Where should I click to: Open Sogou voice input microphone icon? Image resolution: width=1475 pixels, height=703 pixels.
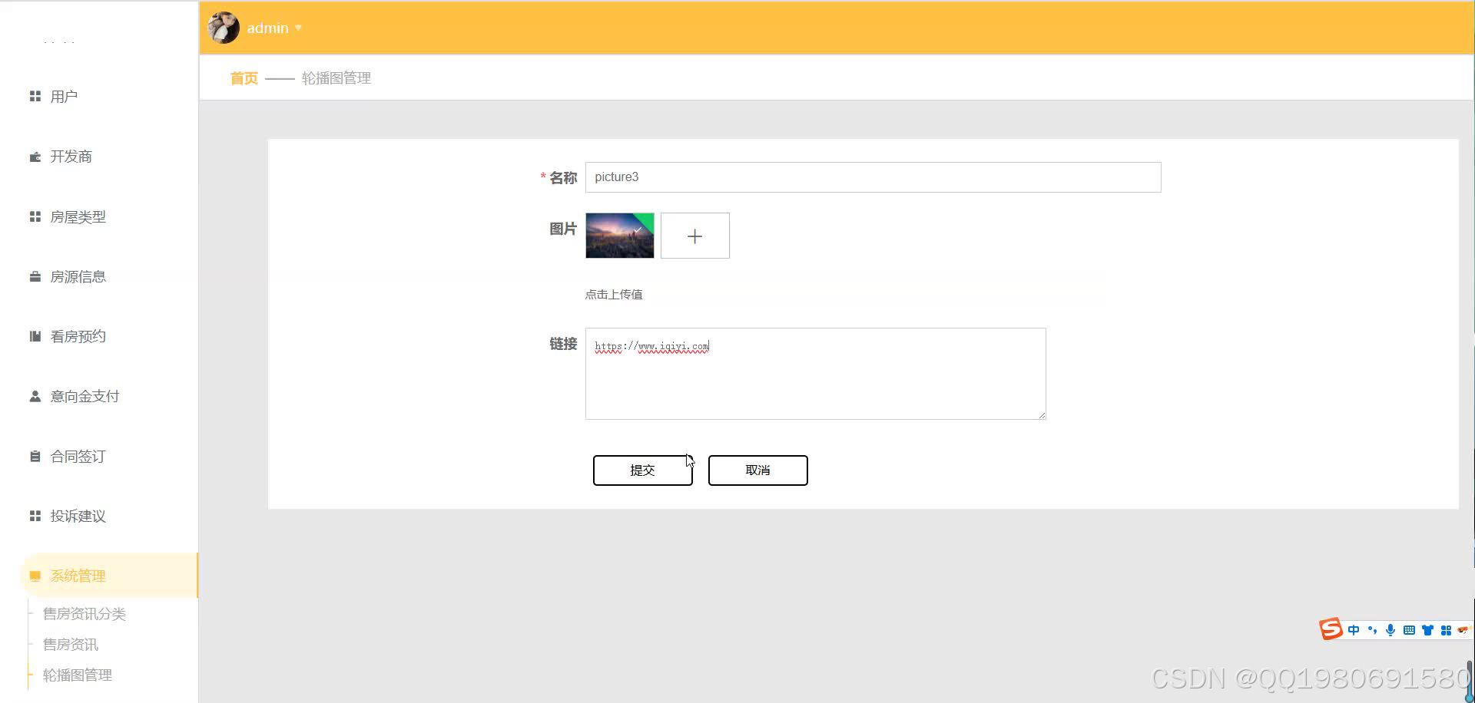pos(1390,629)
